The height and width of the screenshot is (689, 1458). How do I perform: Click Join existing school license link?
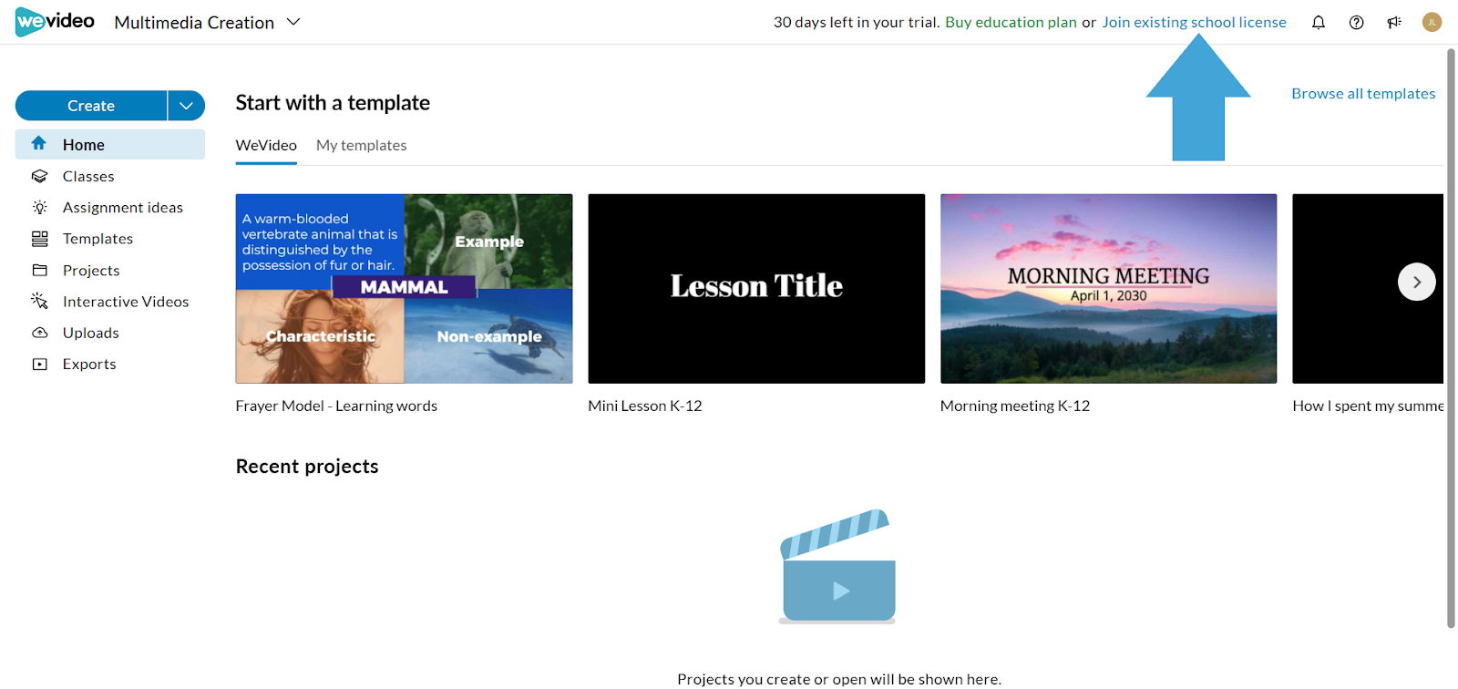pyautogui.click(x=1194, y=22)
